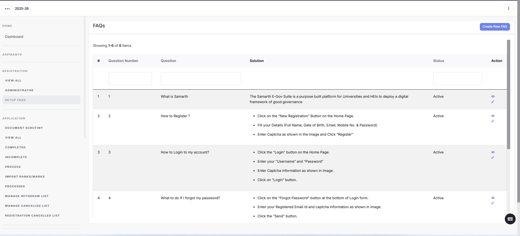Open Setup FAQs in the sidebar
Screen dimensions: 520x236
tap(15, 100)
